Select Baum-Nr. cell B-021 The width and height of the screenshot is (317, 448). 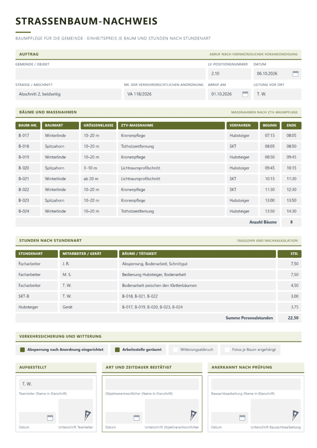28,179
